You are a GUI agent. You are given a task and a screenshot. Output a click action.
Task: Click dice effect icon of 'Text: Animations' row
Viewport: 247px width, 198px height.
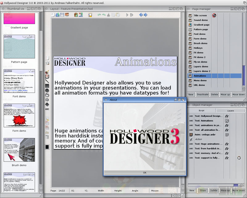pos(227,121)
